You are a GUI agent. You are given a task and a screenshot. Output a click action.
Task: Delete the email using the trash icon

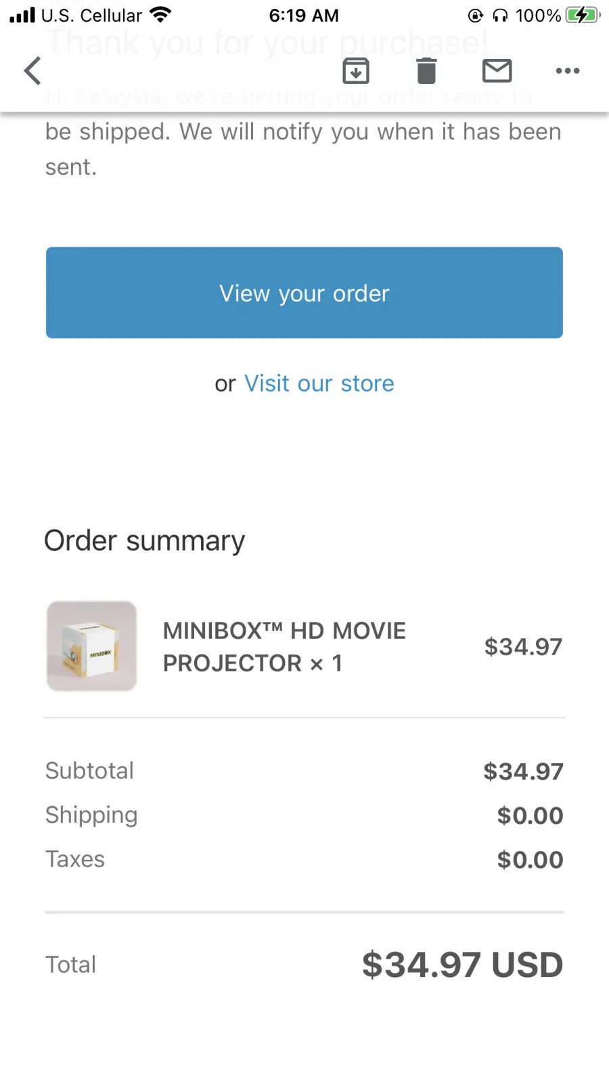pyautogui.click(x=426, y=70)
